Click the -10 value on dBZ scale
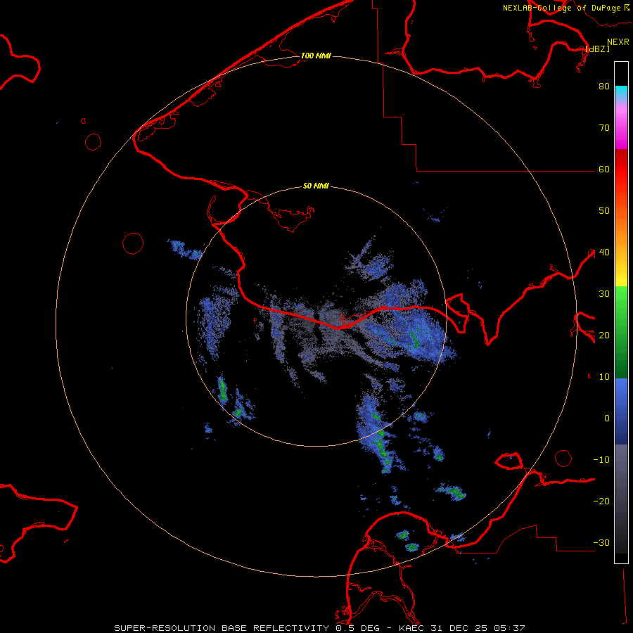The image size is (633, 633). [x=601, y=459]
